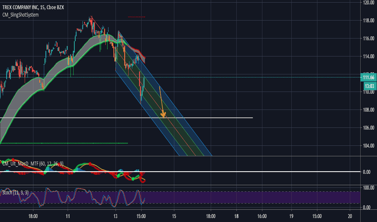The height and width of the screenshot is (222, 377).
Task: Click the 104.00 price axis label
Action: [369, 146]
